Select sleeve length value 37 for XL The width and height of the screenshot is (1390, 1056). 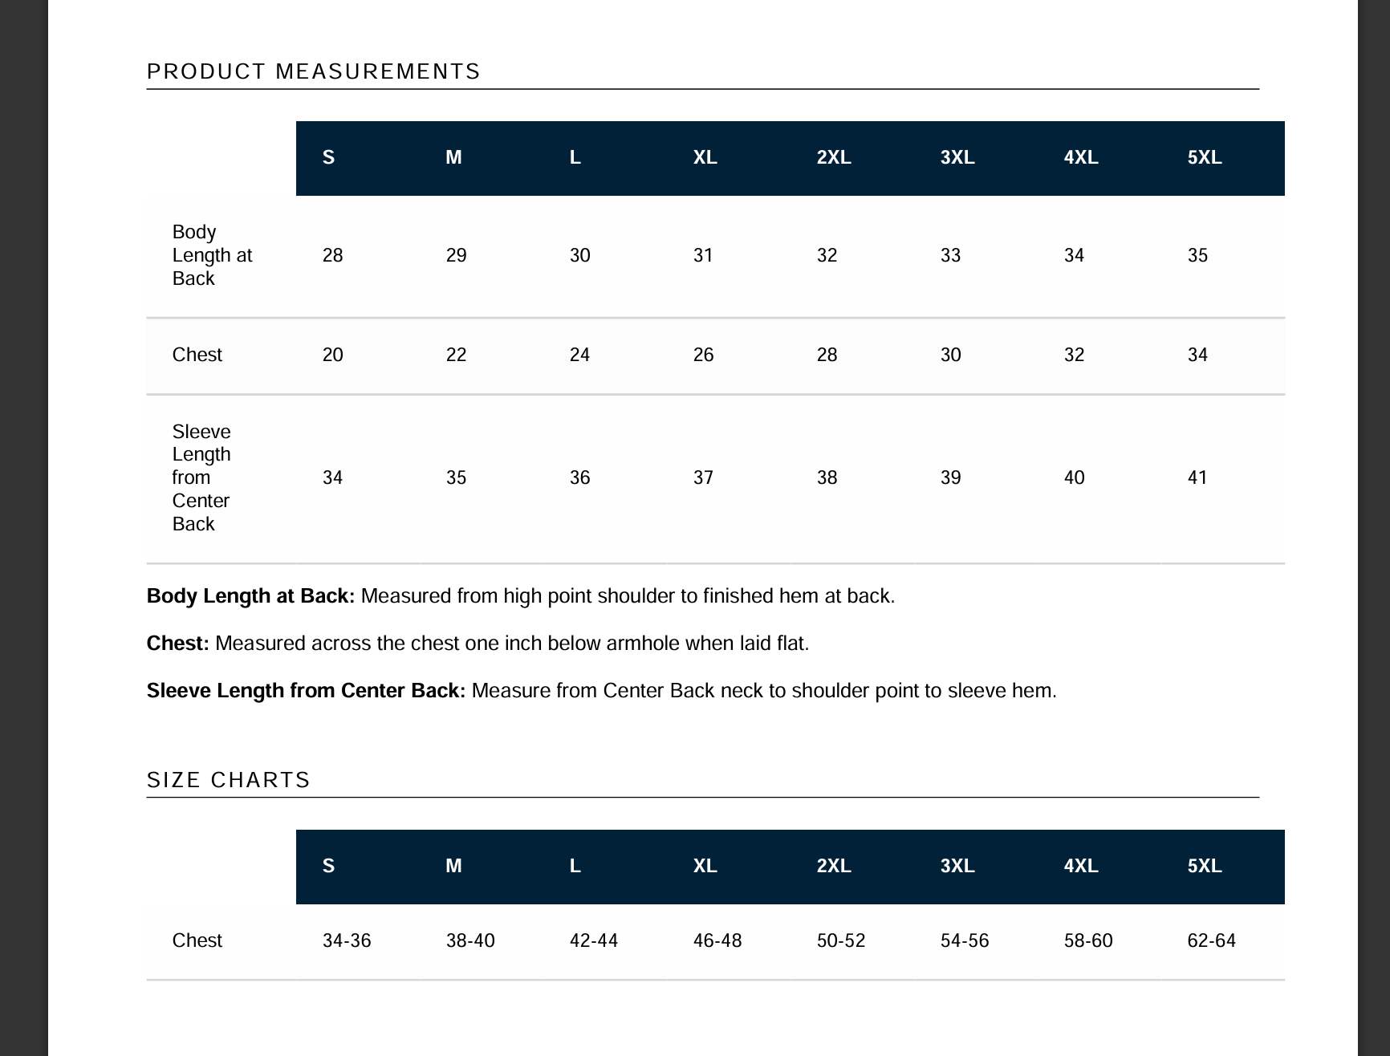[x=703, y=478]
